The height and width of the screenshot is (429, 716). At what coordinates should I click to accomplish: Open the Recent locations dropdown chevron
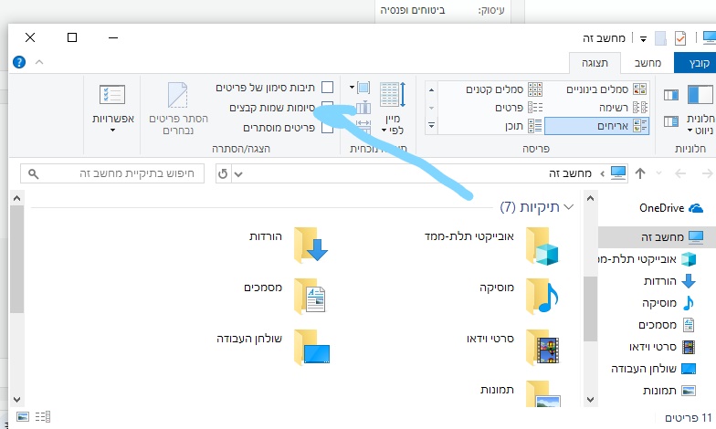point(658,173)
